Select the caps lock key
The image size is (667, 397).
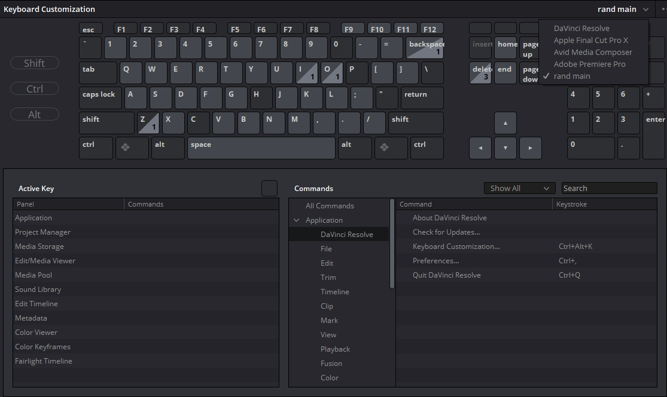click(x=100, y=98)
